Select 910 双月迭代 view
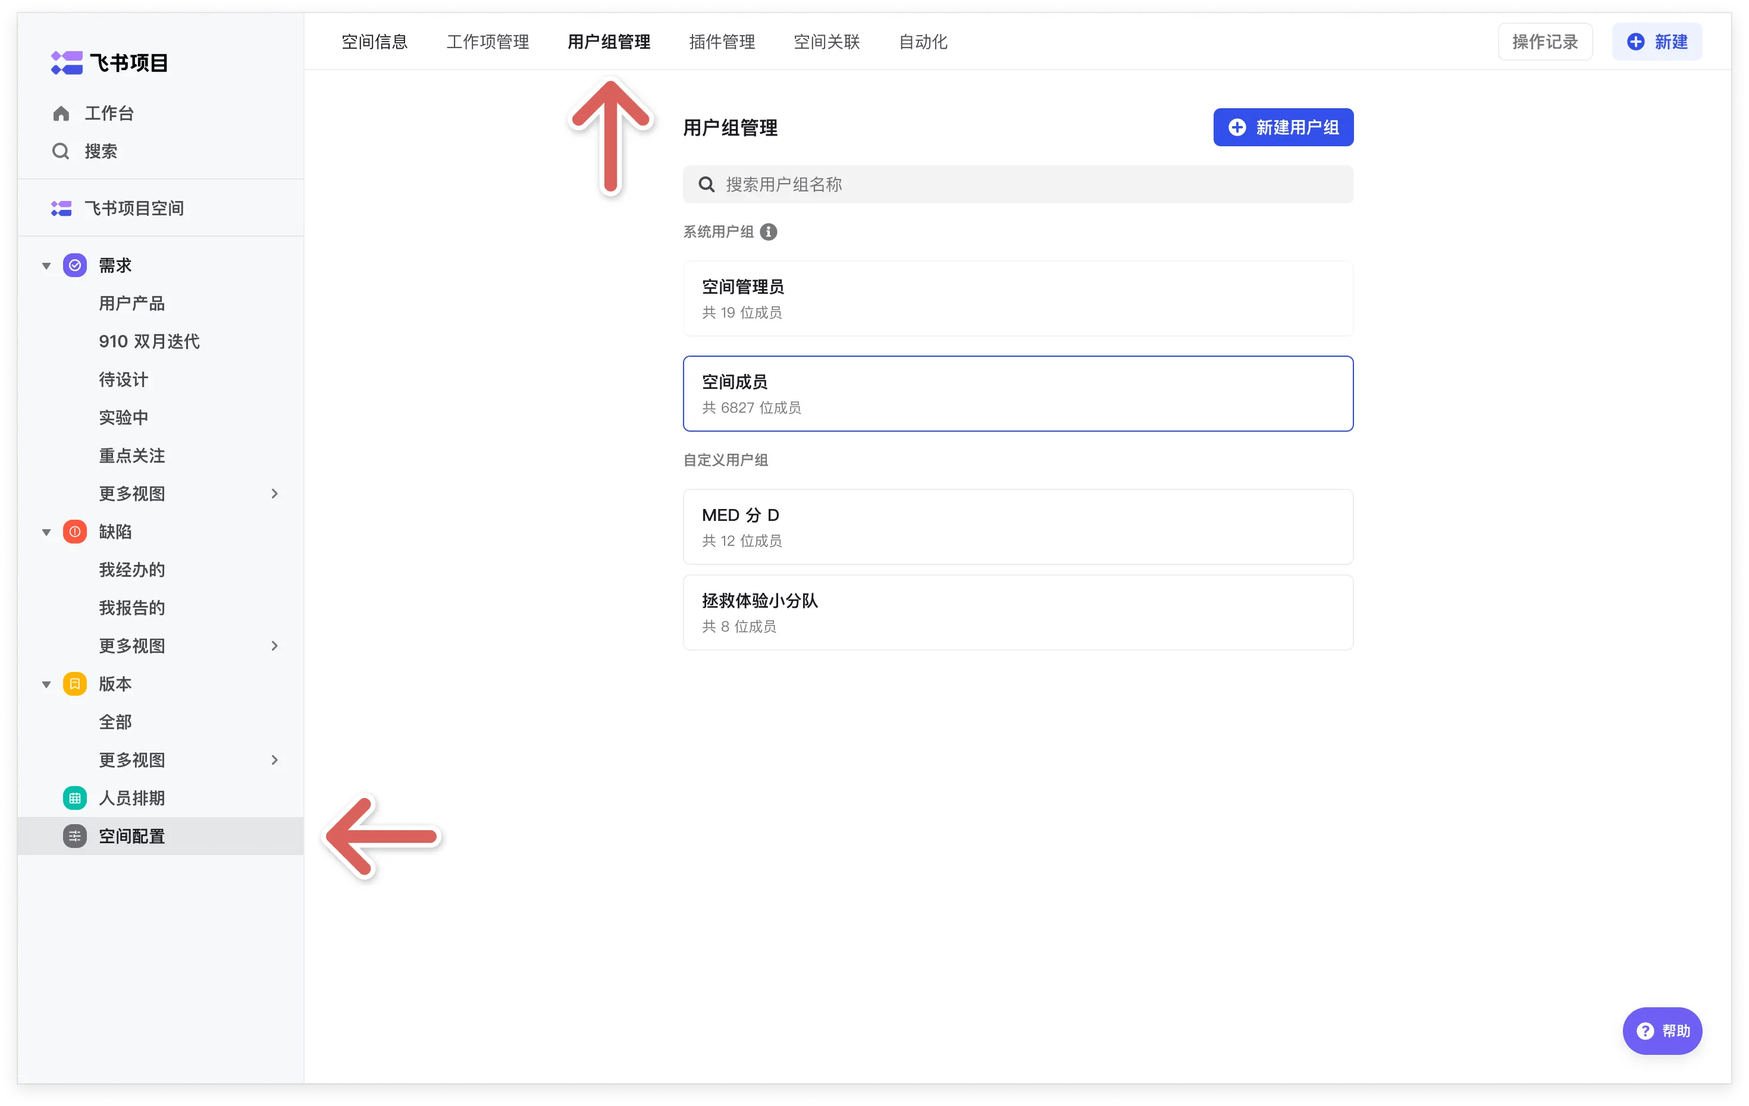Screen dimensions: 1749x1106 point(149,341)
